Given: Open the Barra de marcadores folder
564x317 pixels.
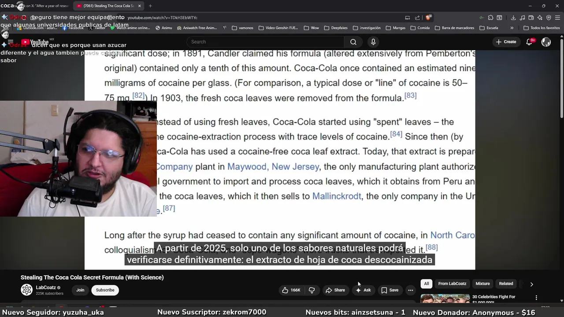Looking at the screenshot, I should click(x=454, y=28).
